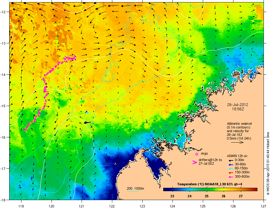Click the '80-150m' depth label
The width and height of the screenshot is (270, 209).
(x=241, y=168)
